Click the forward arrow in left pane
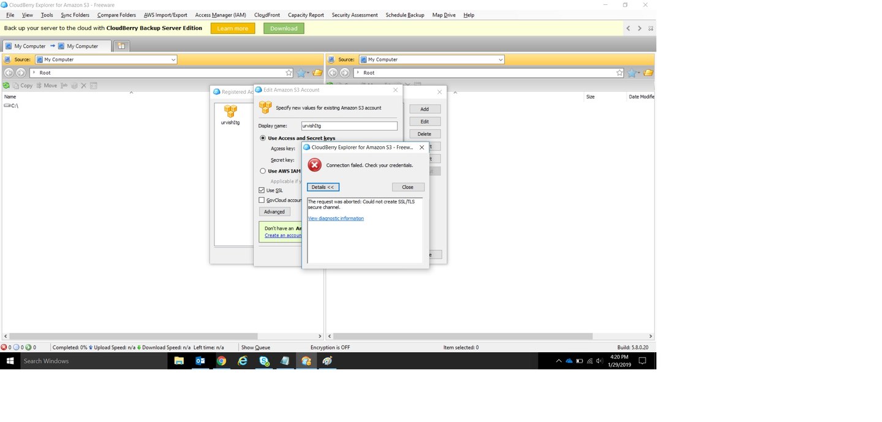 pyautogui.click(x=21, y=73)
